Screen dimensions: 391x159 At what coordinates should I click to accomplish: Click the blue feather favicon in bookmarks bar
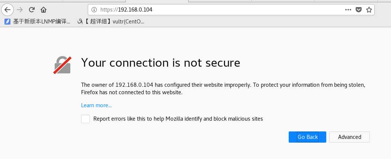point(7,22)
